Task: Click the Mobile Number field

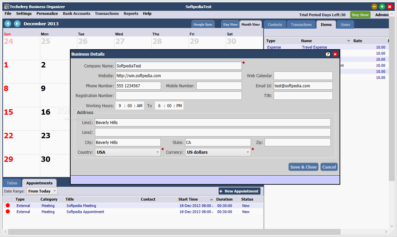Action: coord(219,86)
